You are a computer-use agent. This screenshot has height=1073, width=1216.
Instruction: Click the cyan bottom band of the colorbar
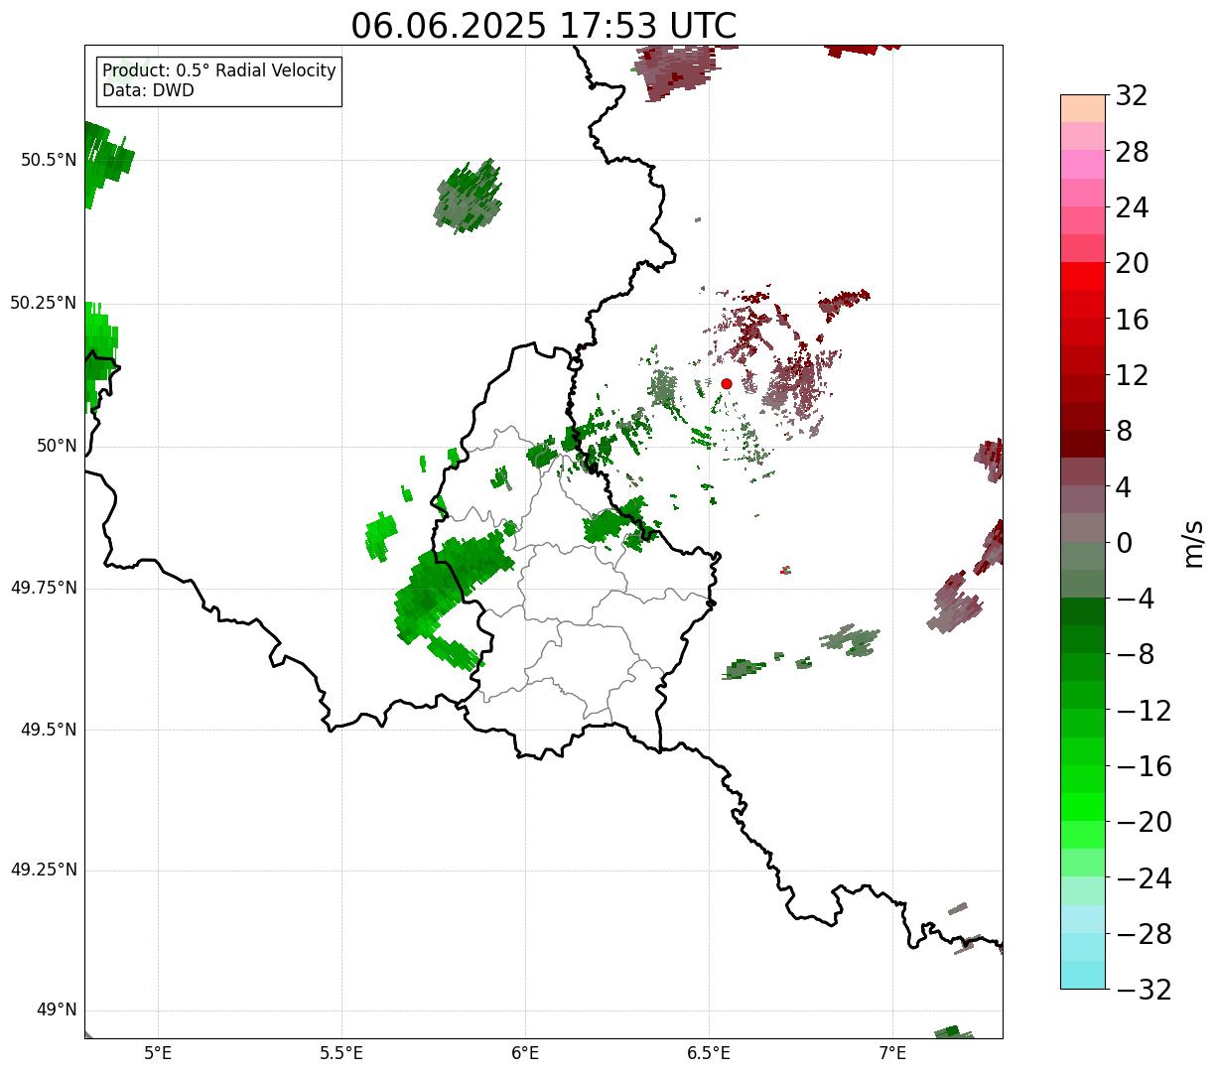(1082, 975)
